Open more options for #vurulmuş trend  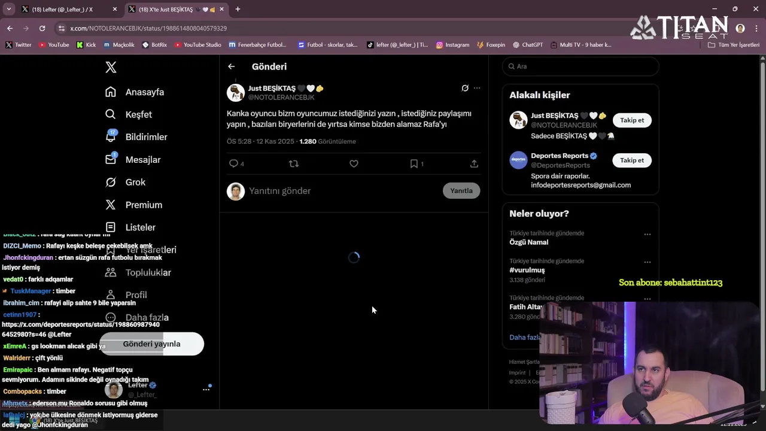pyautogui.click(x=648, y=262)
